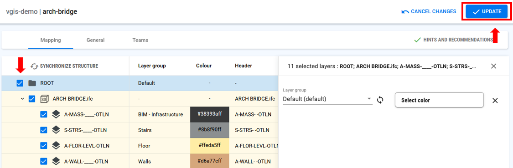Click the undo arrow icon in Cancel Changes
This screenshot has width=513, height=168.
405,12
